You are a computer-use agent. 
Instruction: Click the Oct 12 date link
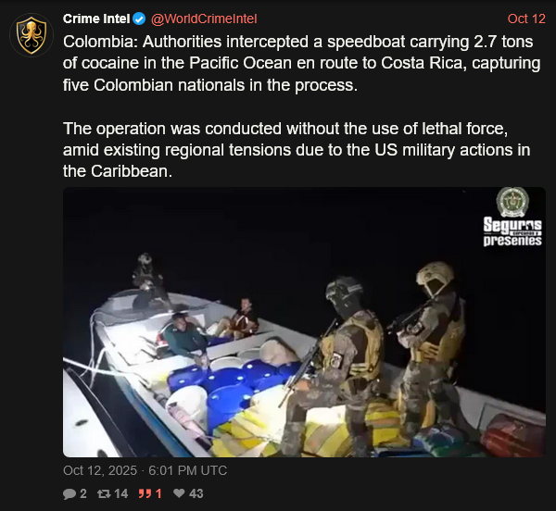pyautogui.click(x=526, y=19)
